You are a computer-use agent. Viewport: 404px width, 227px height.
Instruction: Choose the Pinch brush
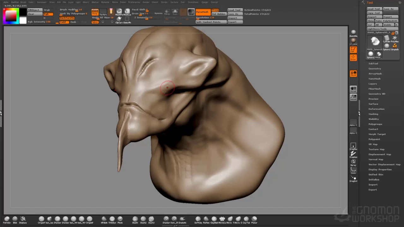click(x=120, y=220)
